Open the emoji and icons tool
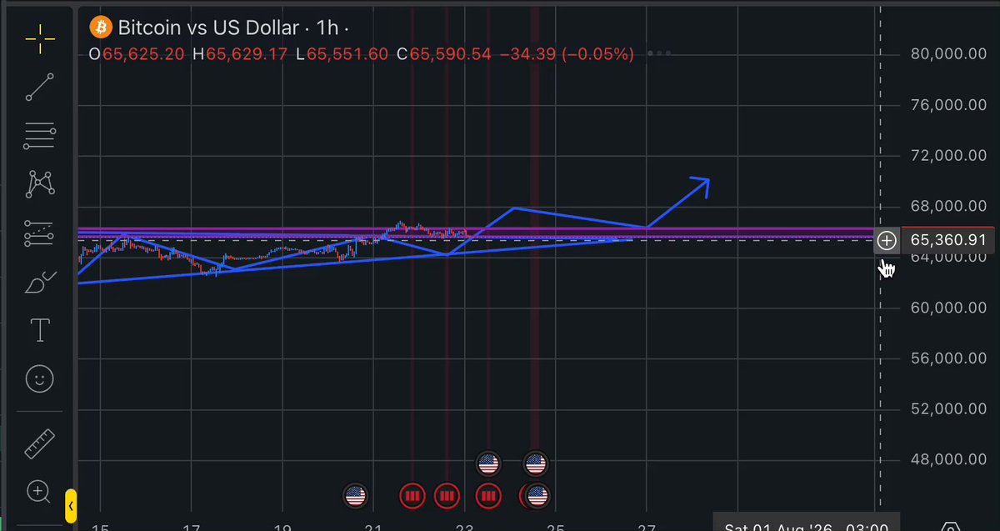 pyautogui.click(x=39, y=380)
